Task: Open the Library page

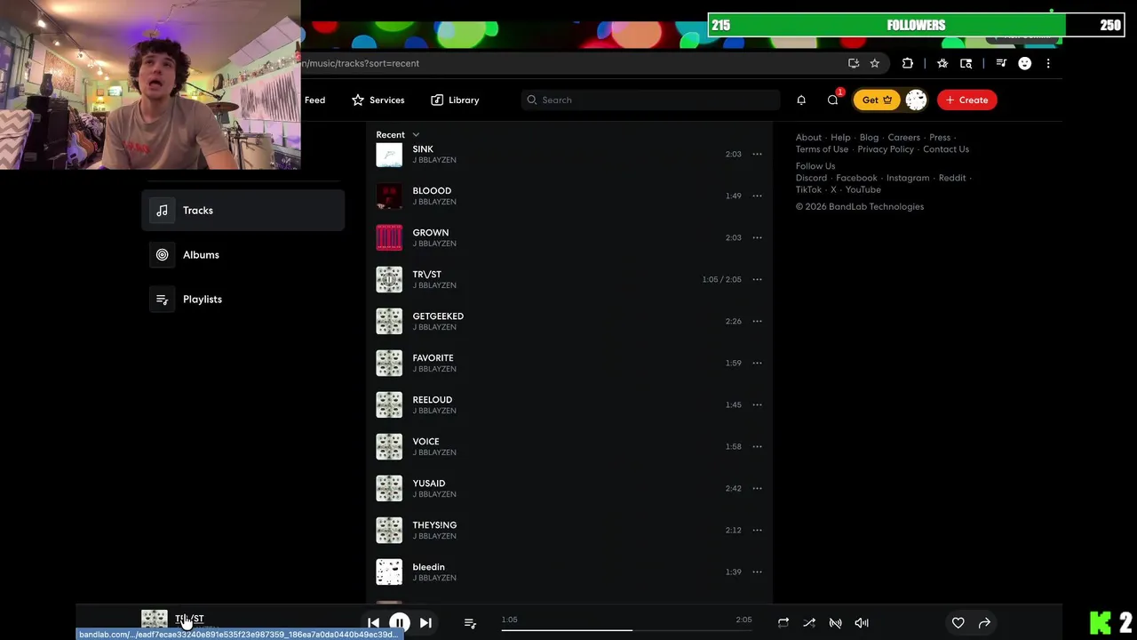Action: click(x=455, y=100)
